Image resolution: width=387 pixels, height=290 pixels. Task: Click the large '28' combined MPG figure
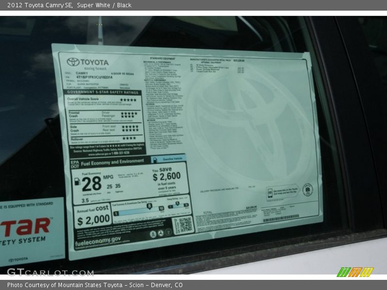pos(91,184)
